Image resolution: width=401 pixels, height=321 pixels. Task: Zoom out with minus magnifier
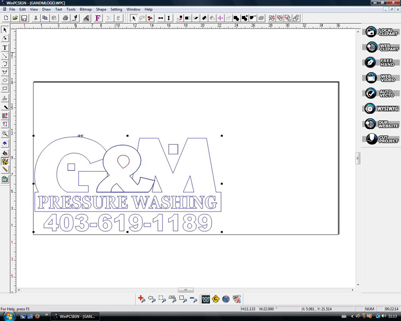(193, 299)
